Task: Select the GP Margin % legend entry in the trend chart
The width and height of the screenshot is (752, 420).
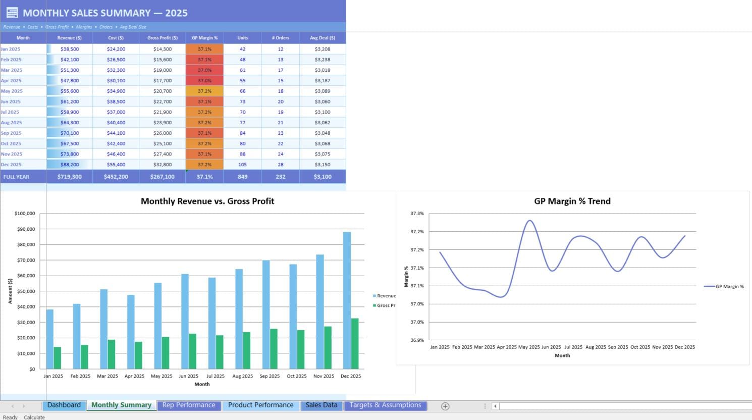Action: 724,286
